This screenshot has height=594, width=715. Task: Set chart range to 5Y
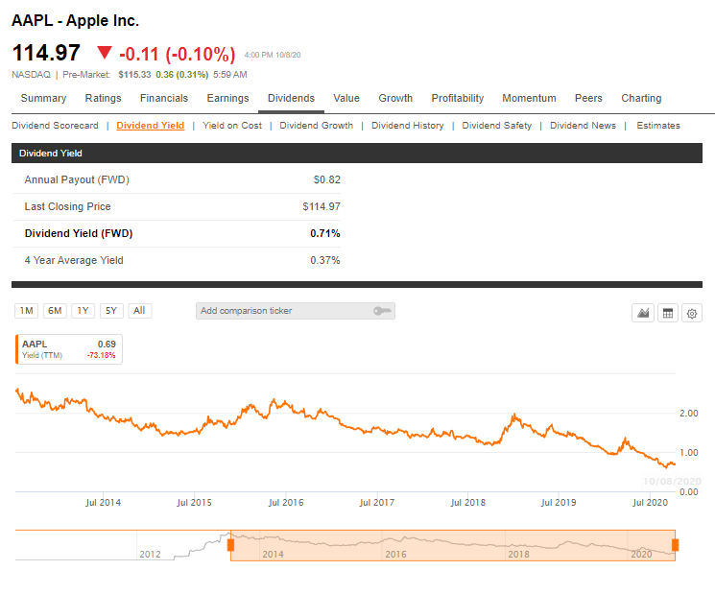111,311
